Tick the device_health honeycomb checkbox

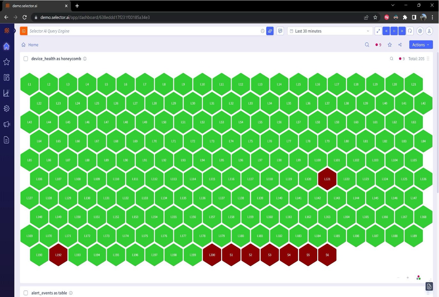[26, 59]
